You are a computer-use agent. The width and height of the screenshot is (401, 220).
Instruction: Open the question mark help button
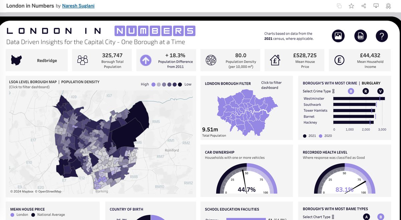tap(382, 36)
